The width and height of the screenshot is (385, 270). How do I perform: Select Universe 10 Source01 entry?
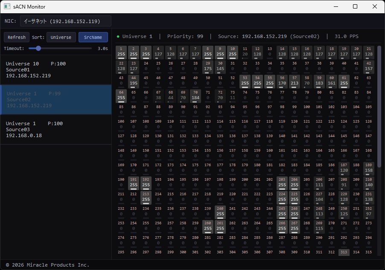55,70
